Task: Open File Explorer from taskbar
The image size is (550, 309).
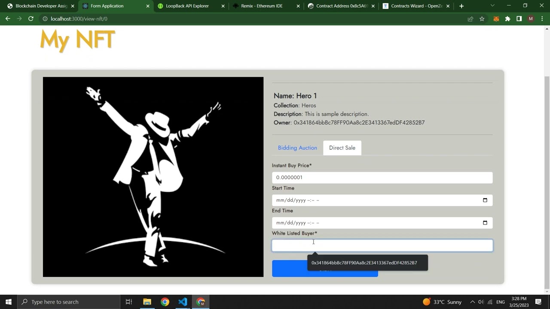Action: coord(147,302)
